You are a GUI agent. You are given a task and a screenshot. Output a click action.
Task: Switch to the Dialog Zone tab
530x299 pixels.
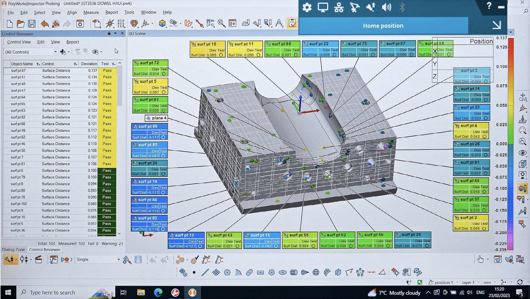click(14, 249)
